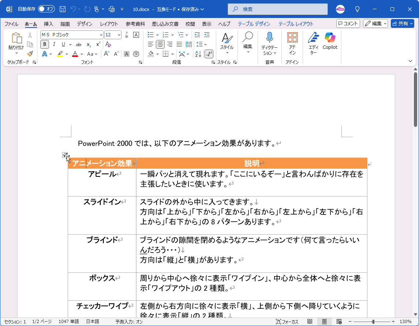
Task: Click Align Left paragraph icon
Action: (151, 44)
